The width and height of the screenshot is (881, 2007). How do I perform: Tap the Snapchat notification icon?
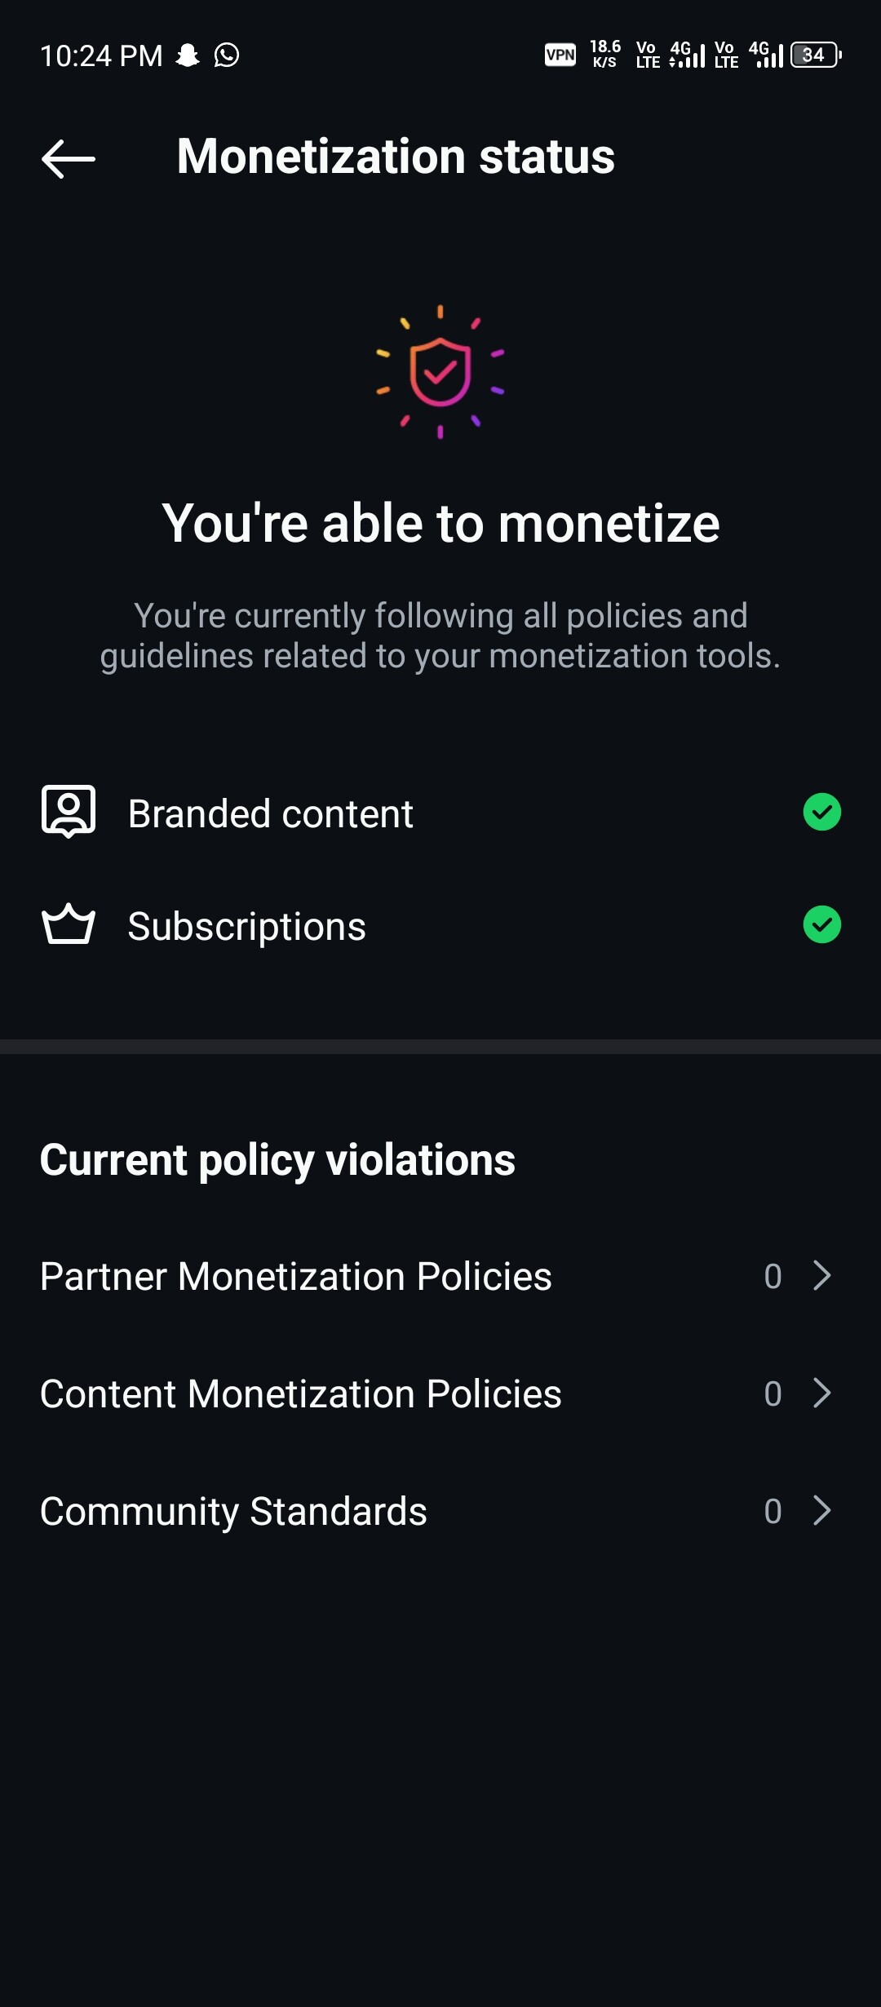[x=188, y=55]
